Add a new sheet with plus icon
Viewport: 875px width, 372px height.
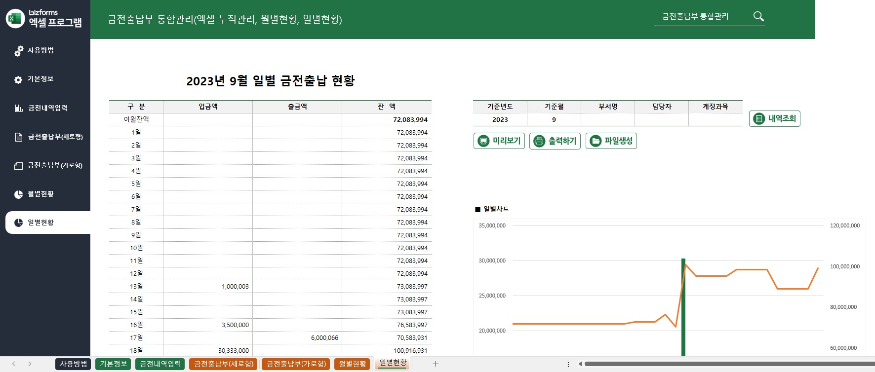click(x=436, y=364)
